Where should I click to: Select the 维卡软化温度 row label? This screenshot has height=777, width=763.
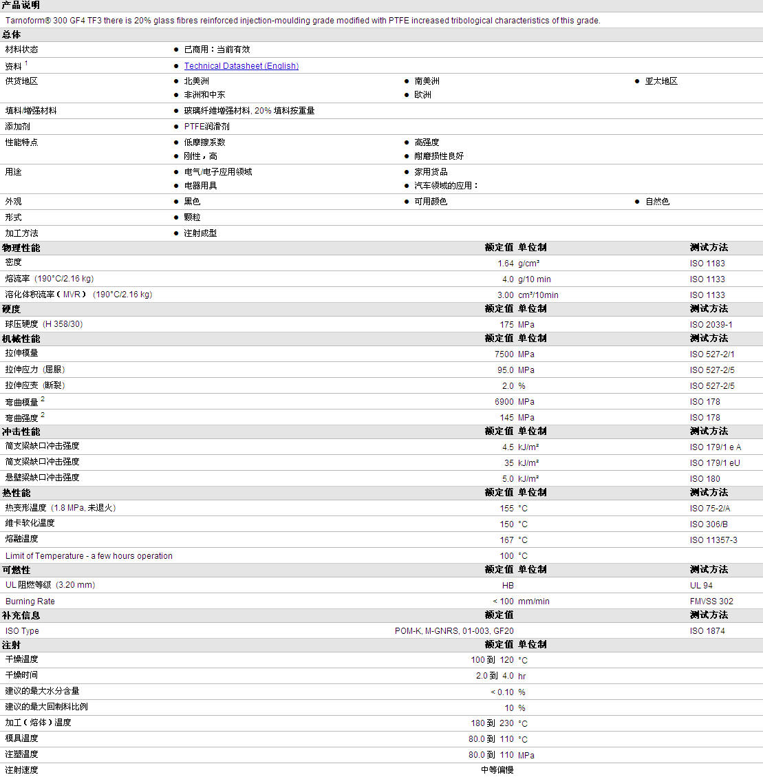[x=30, y=524]
